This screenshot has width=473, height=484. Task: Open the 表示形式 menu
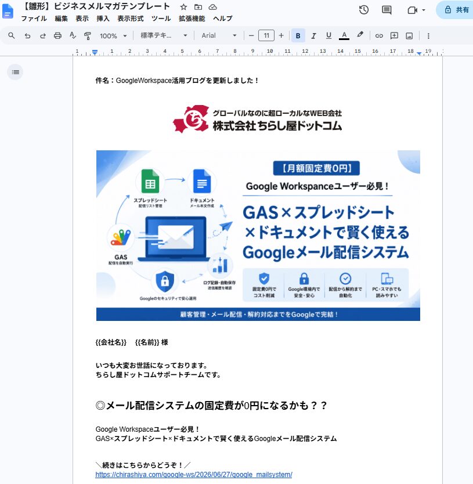[x=130, y=19]
